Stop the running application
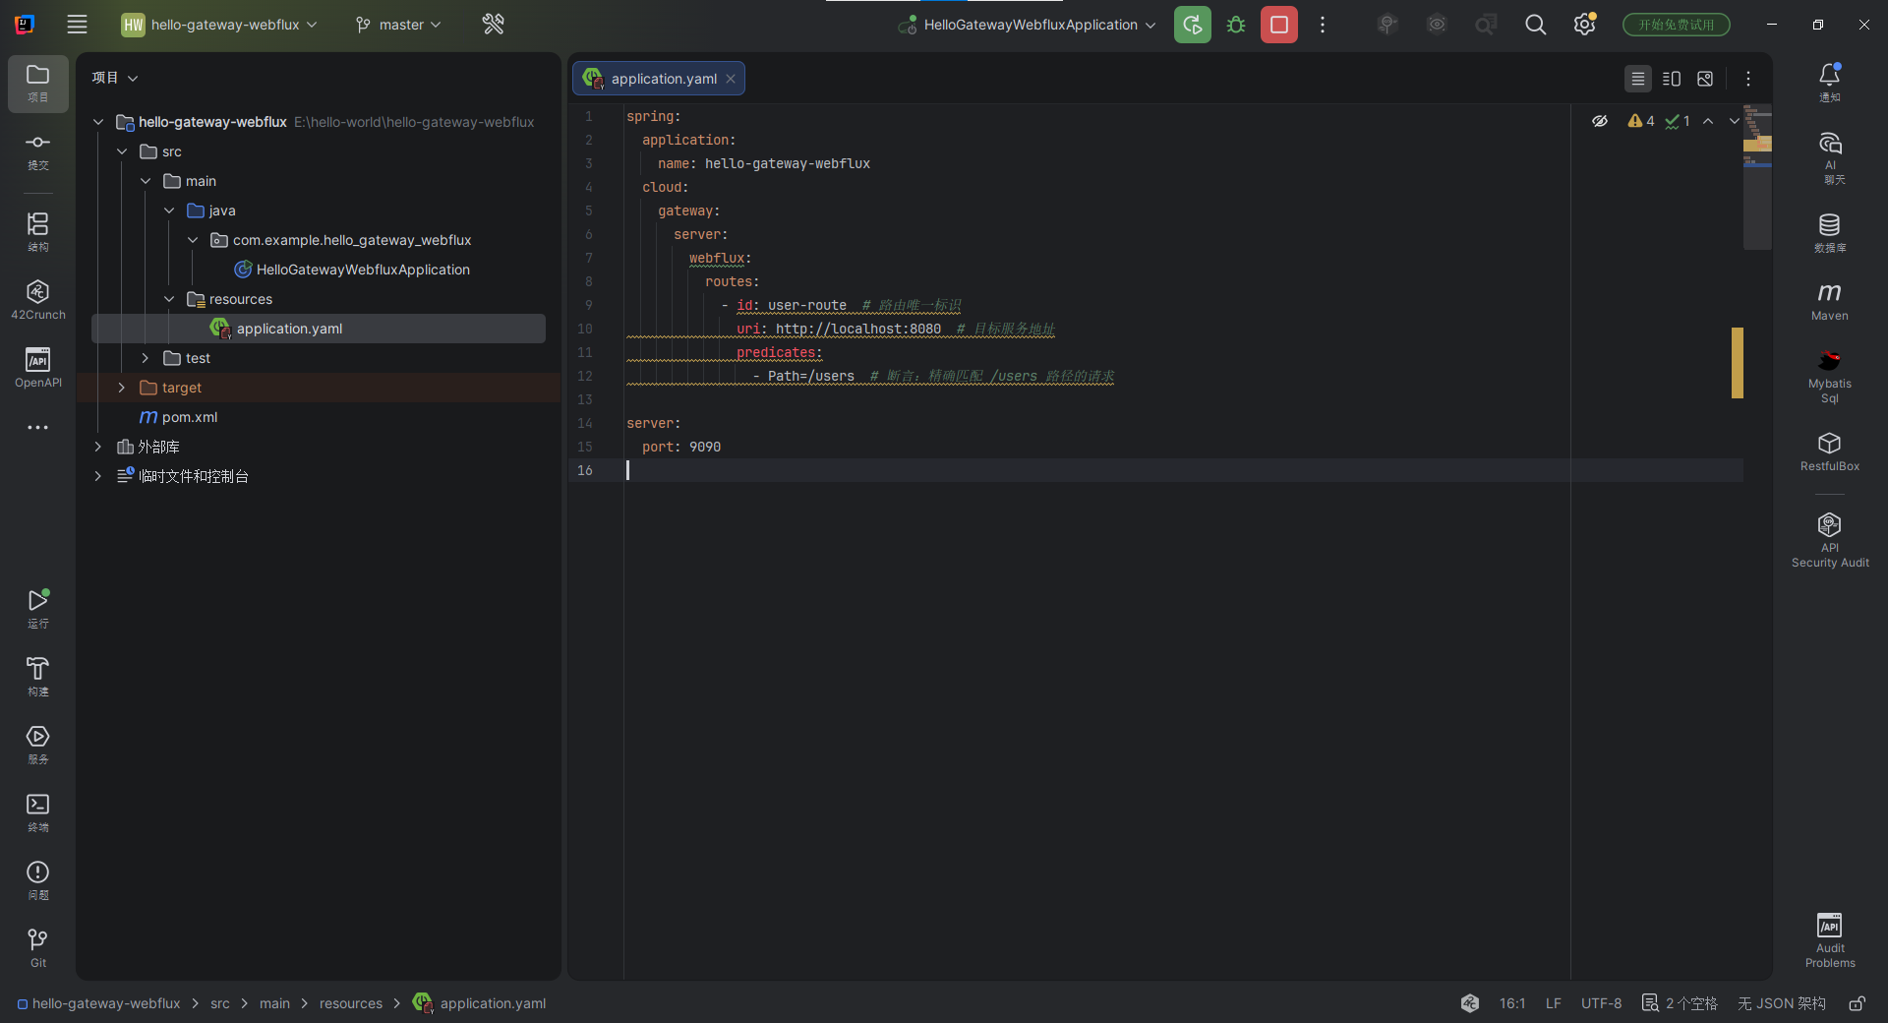This screenshot has height=1023, width=1888. 1279,25
